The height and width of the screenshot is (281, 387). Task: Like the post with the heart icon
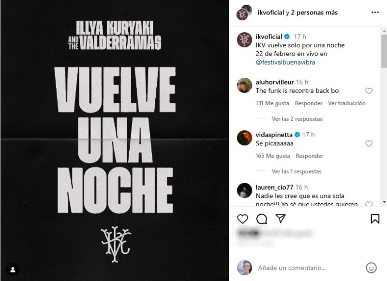pyautogui.click(x=242, y=219)
